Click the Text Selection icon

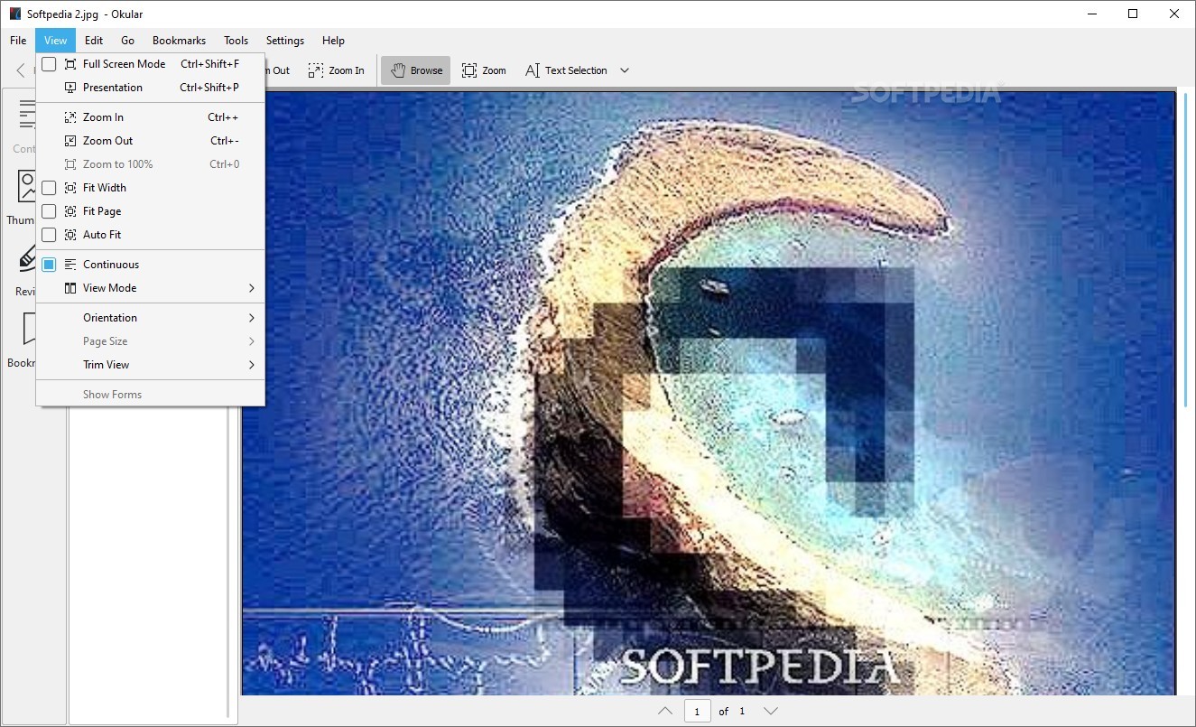point(533,70)
